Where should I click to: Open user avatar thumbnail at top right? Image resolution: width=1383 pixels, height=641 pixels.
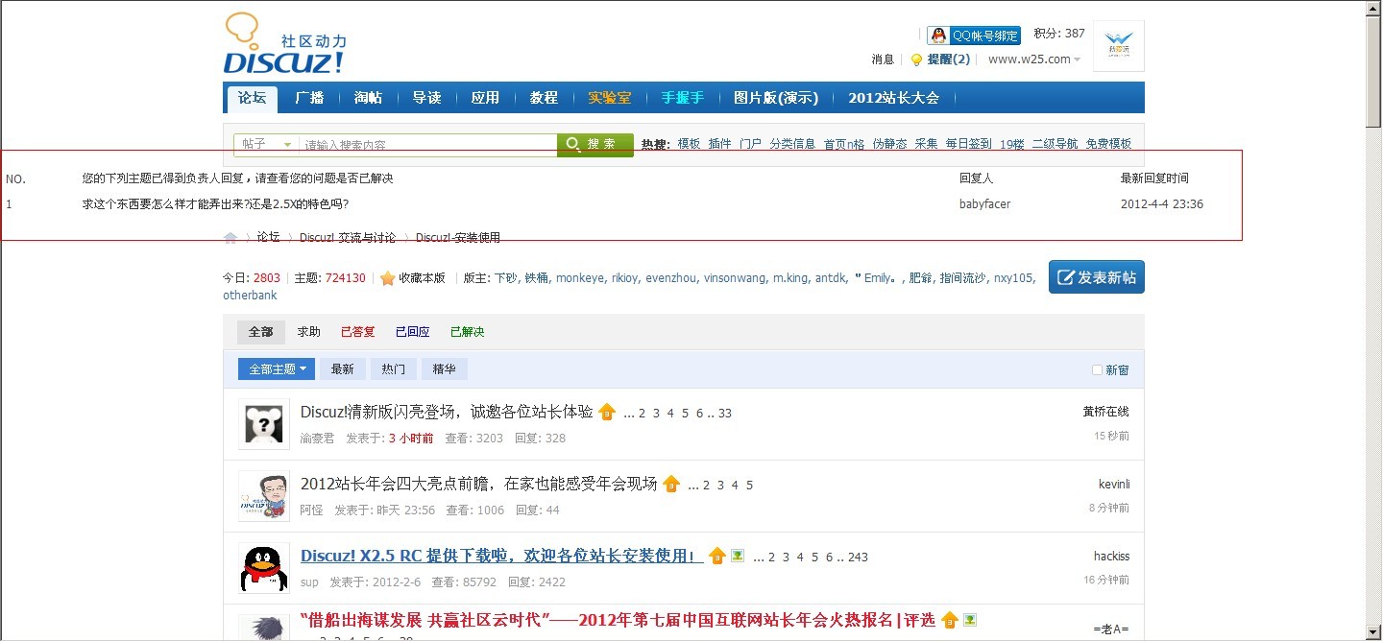1119,46
